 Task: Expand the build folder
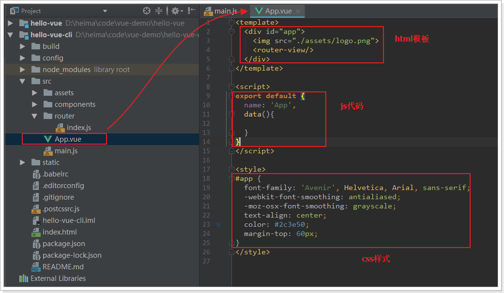pyautogui.click(x=22, y=46)
